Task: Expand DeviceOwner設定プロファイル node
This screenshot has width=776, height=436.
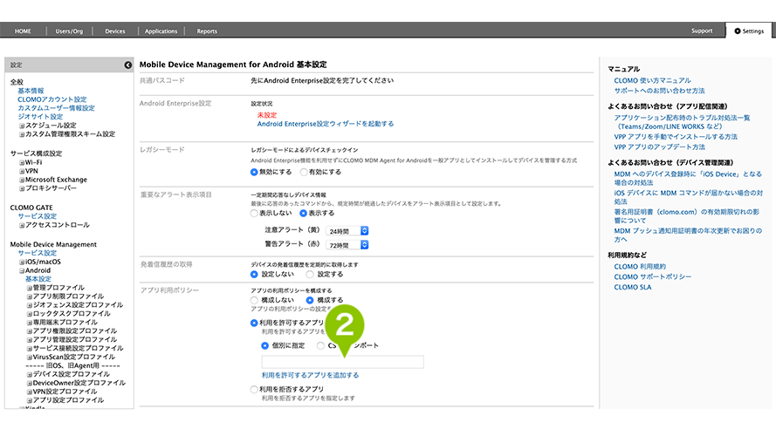Action: coord(29,383)
